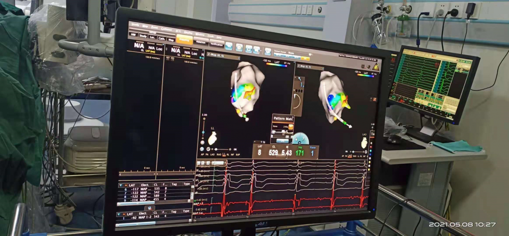
Task: Close the Pattern Matching dialog
Action: click(293, 117)
